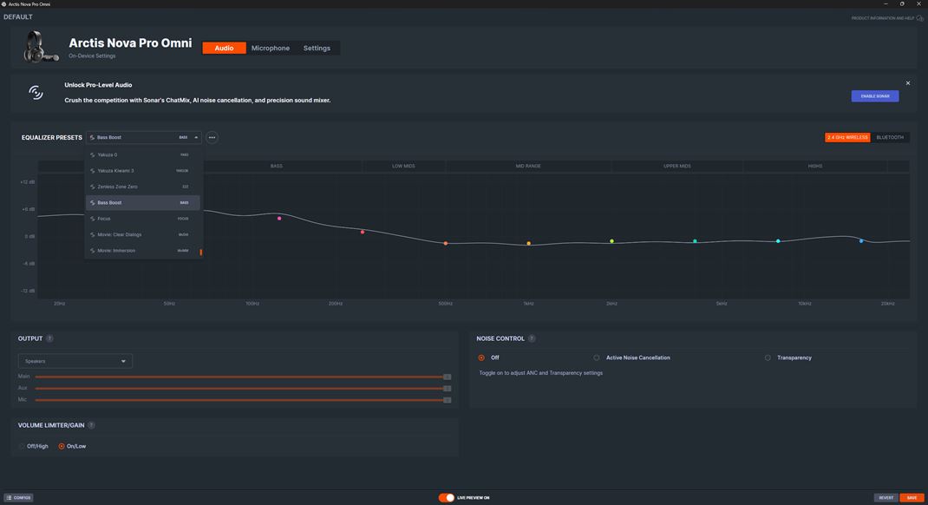Toggle the Live Preview switch

pos(447,498)
